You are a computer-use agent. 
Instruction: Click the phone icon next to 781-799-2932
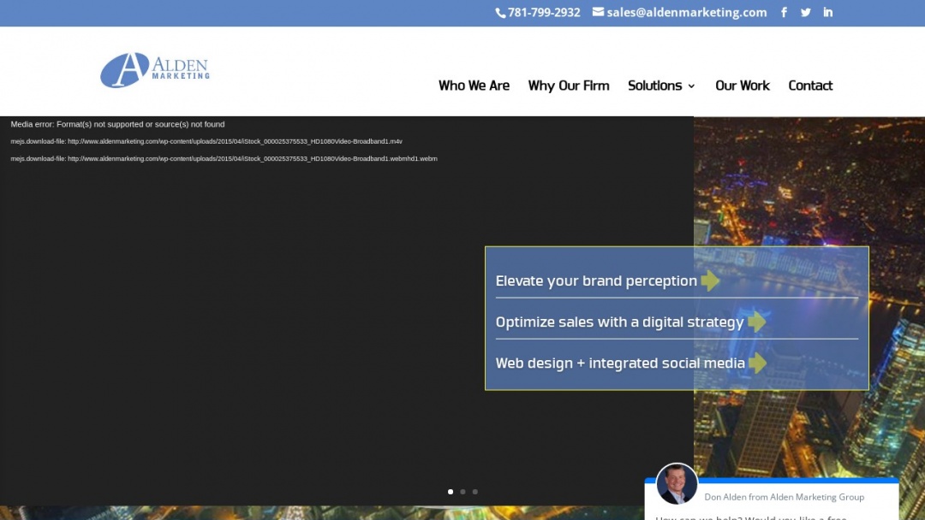coord(500,12)
